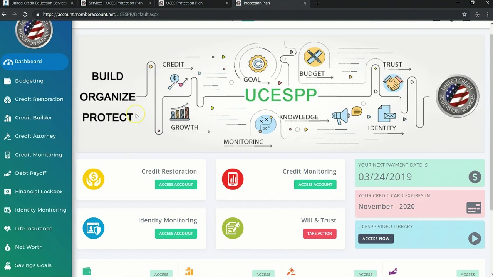Click the blue Identity Monitoring card icon
Image resolution: width=493 pixels, height=277 pixels.
coord(94,228)
